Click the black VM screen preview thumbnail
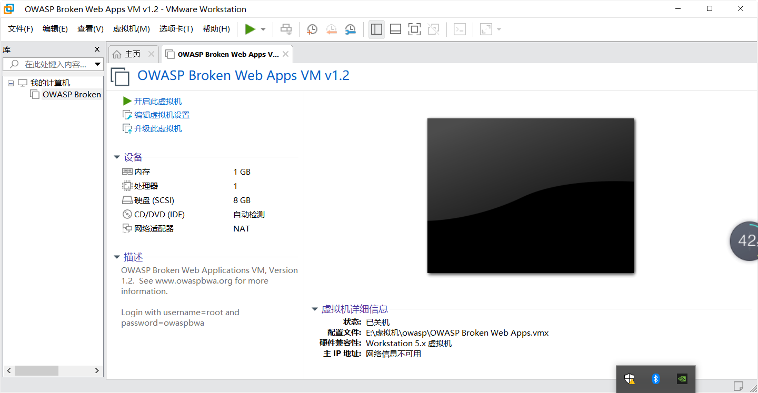Image resolution: width=758 pixels, height=393 pixels. click(x=531, y=196)
